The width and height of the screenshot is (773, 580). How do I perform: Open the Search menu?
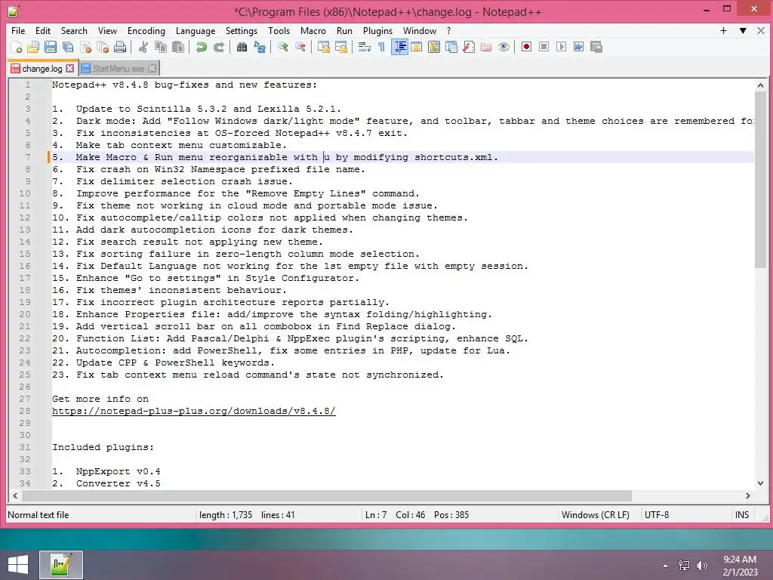(x=74, y=30)
